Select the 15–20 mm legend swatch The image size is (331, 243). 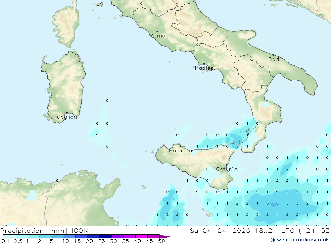click(x=81, y=236)
